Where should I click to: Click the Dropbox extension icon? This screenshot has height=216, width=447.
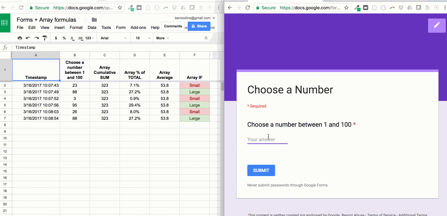pos(401,8)
